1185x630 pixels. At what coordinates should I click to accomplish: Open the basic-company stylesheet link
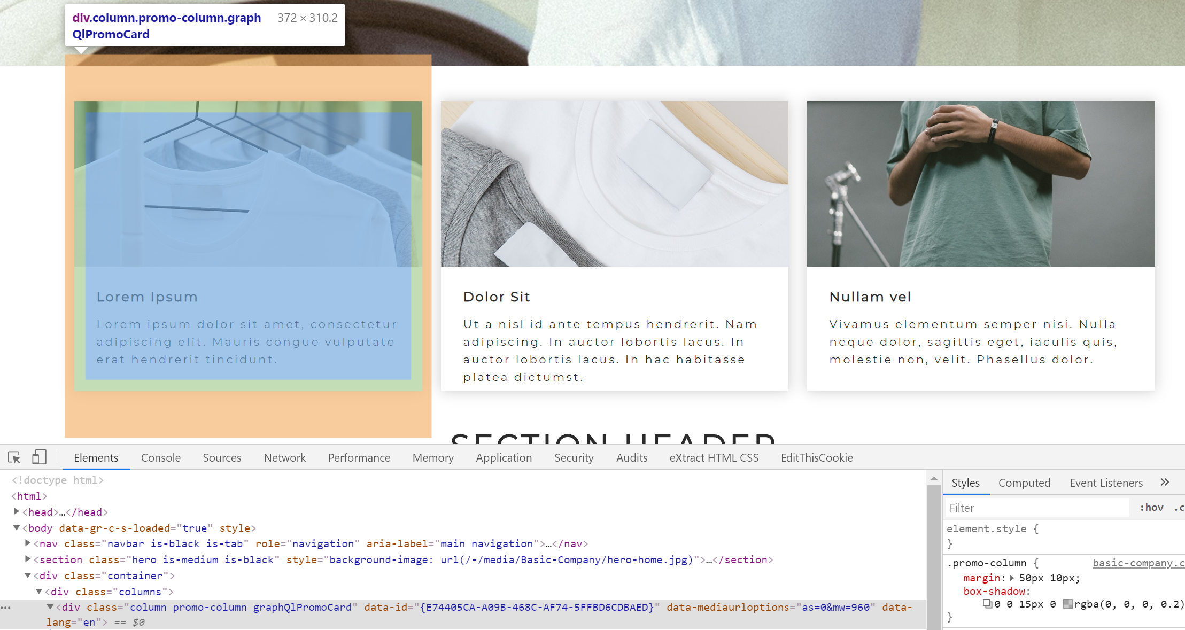coord(1137,563)
